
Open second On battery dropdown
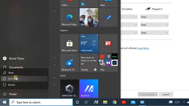[x=129, y=25]
